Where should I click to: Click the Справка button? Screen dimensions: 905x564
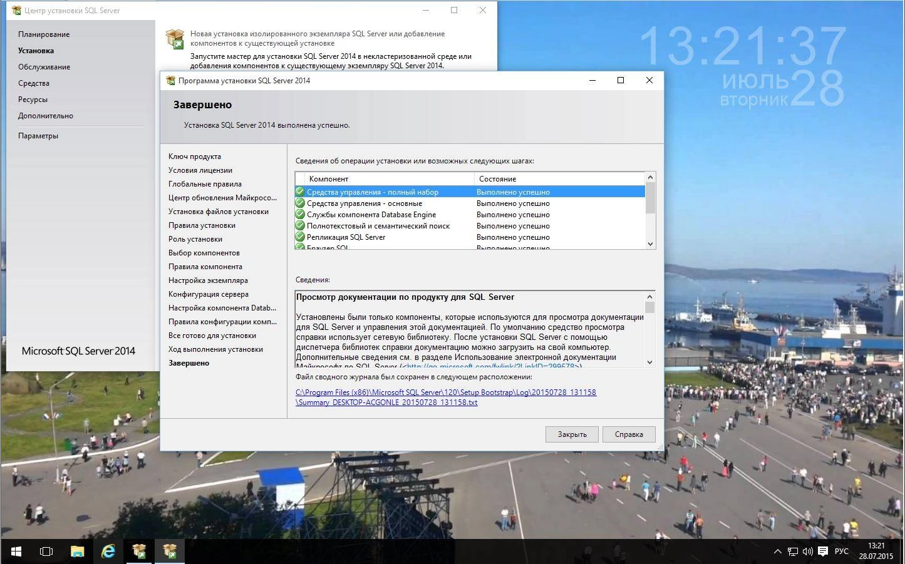(629, 434)
